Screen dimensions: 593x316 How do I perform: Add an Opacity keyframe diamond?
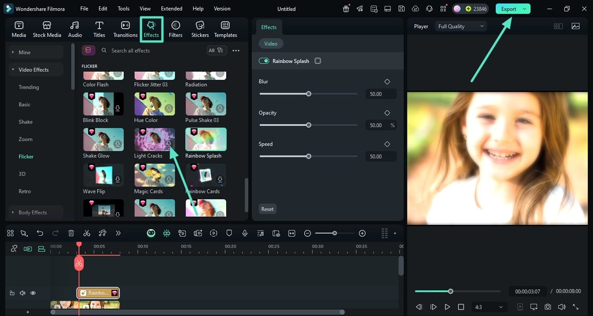[x=387, y=113]
